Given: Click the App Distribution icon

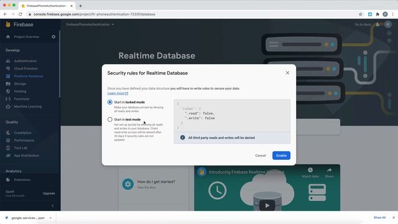Looking at the screenshot, I should pyautogui.click(x=8, y=156).
